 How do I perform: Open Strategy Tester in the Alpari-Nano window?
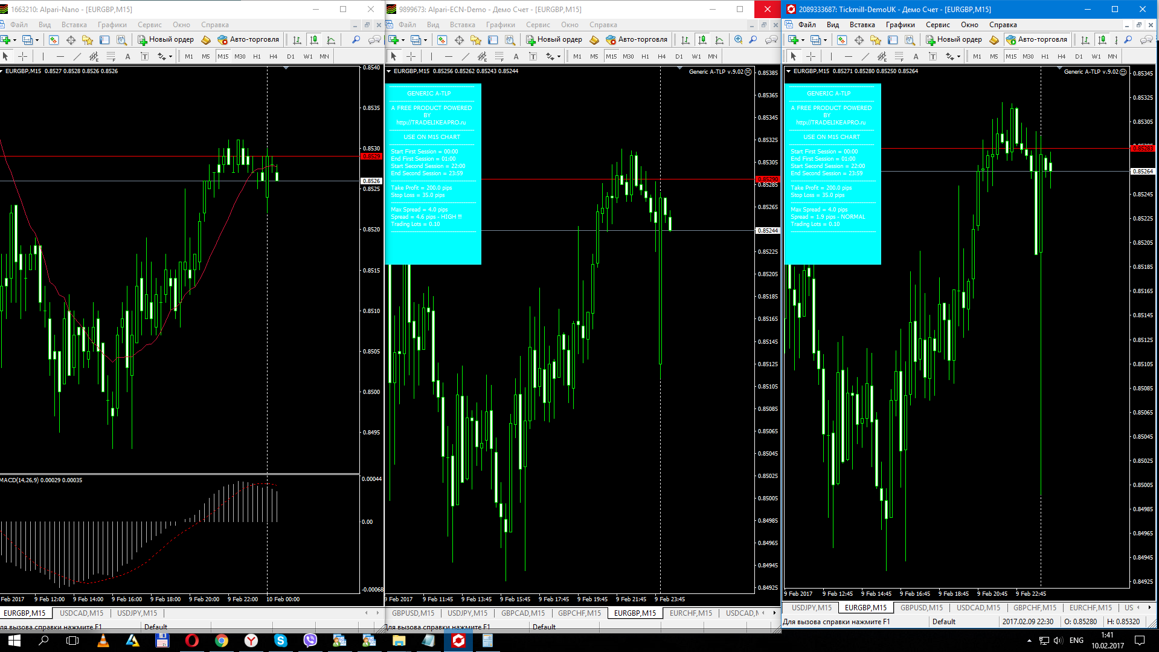(121, 40)
